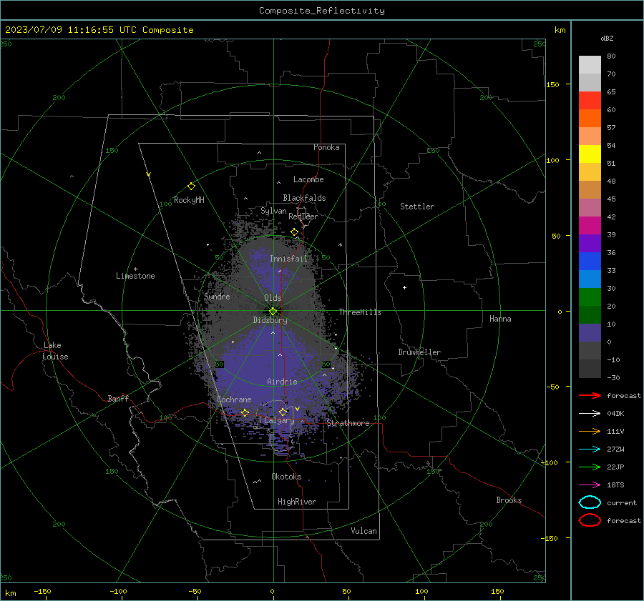Viewport: 644px width, 601px height.
Task: Click the yellow diamond marker beside RockyMH
Action: [191, 187]
